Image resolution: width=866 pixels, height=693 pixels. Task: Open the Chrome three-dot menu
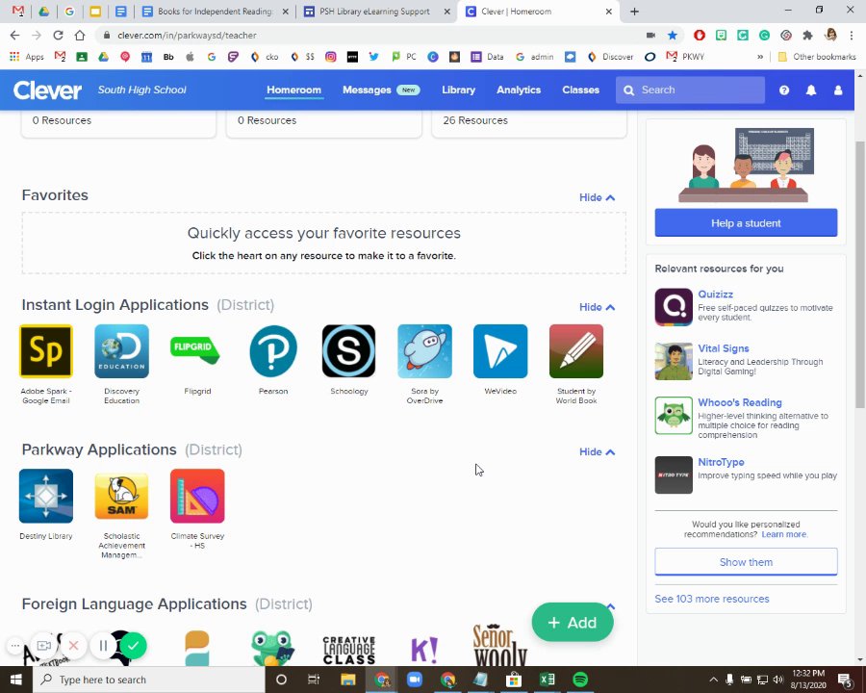coord(852,36)
